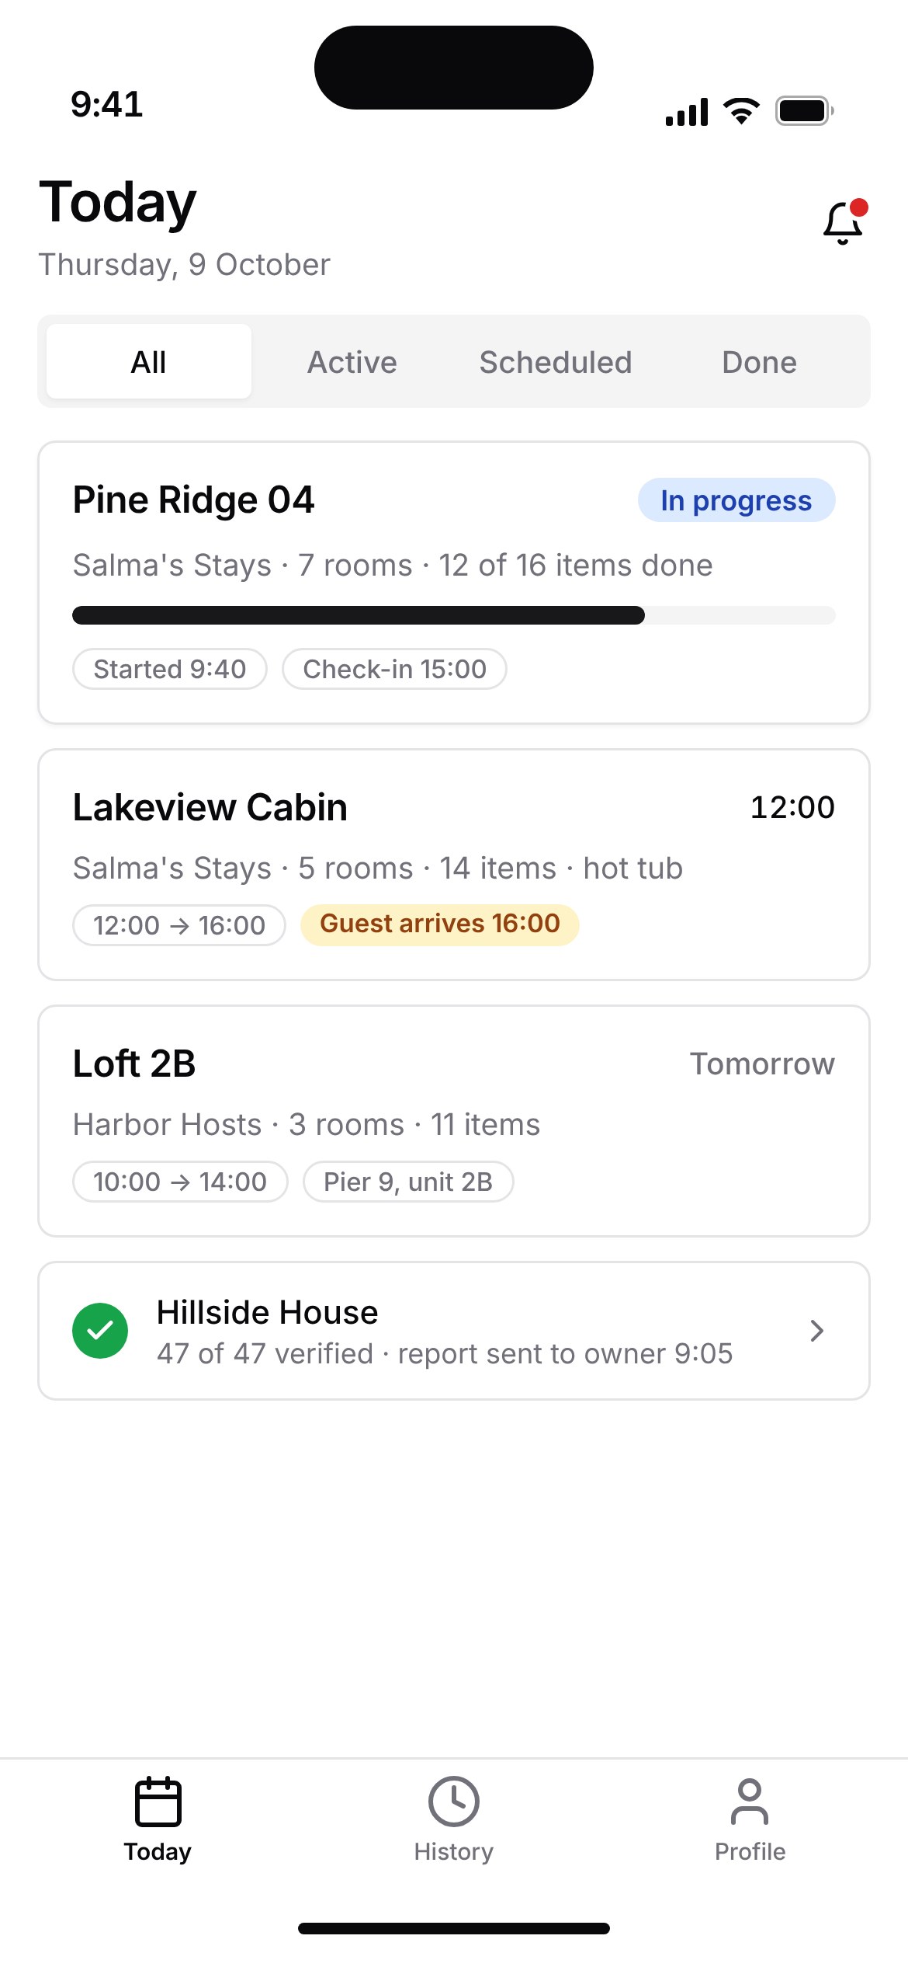Open notifications bell icon
The height and width of the screenshot is (1967, 908).
pos(844,222)
